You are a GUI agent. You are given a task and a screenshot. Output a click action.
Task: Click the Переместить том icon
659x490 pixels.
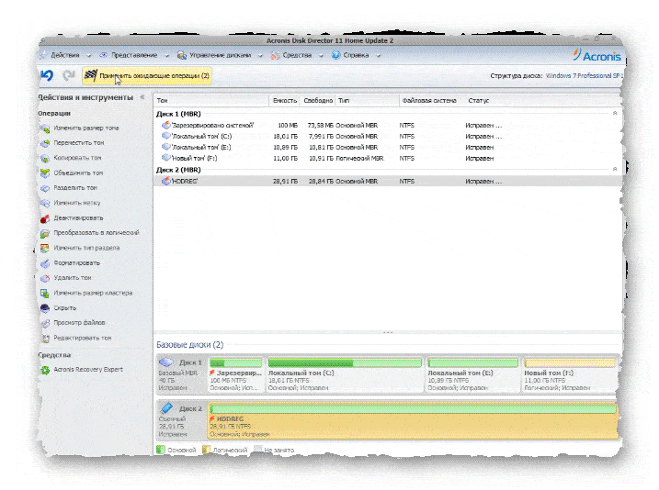[x=45, y=143]
